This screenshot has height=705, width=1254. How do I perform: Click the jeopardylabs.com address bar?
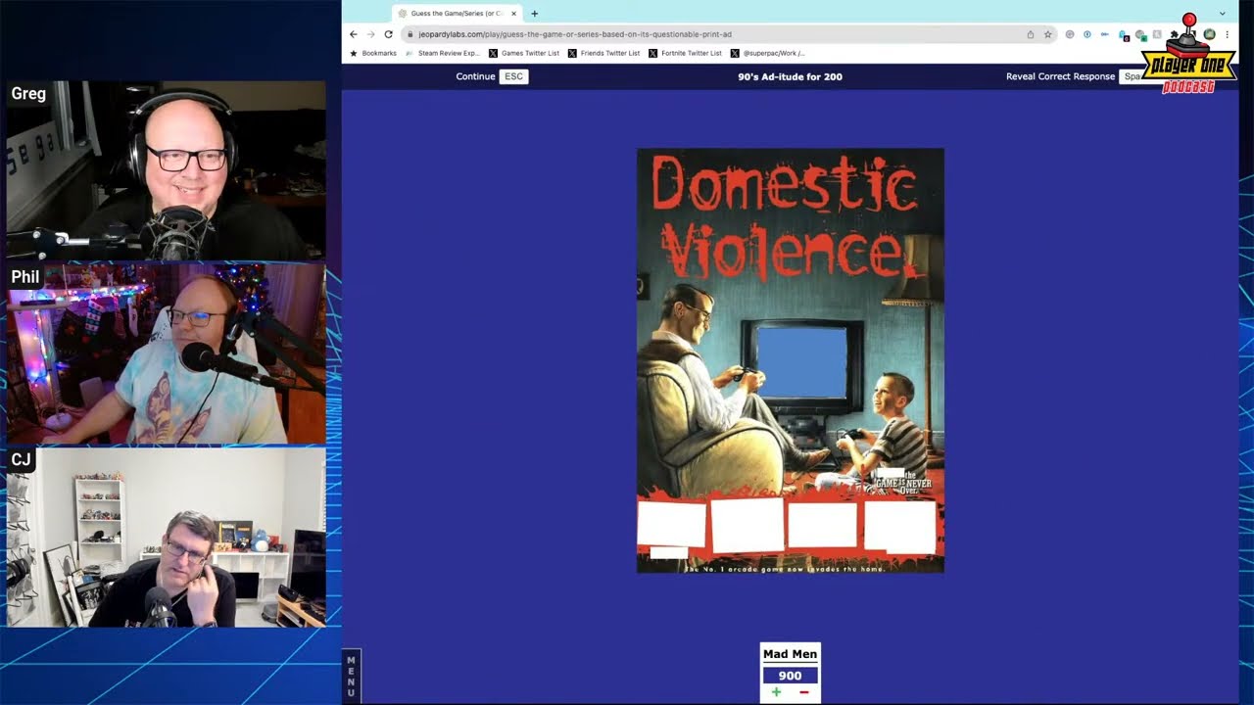point(729,34)
